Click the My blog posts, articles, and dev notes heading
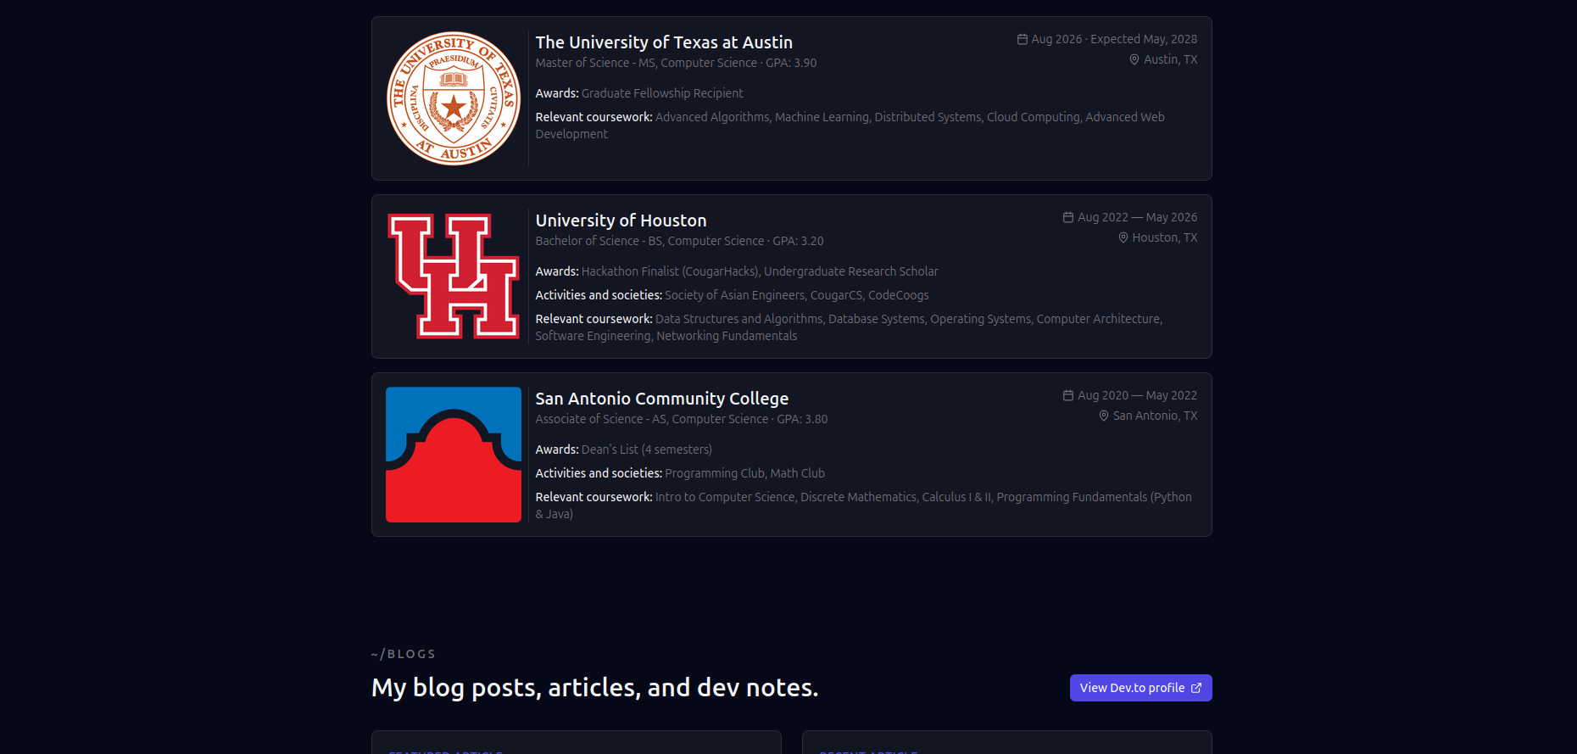Image resolution: width=1577 pixels, height=754 pixels. tap(595, 688)
